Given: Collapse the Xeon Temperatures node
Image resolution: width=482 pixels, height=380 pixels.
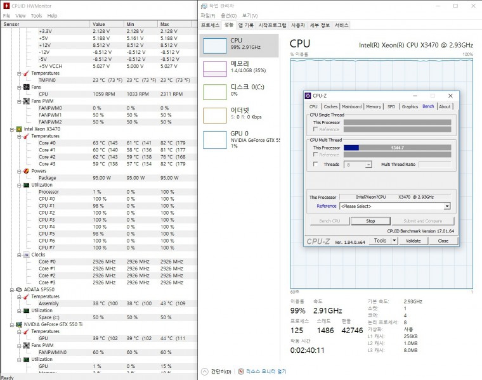Looking at the screenshot, I should (x=19, y=136).
